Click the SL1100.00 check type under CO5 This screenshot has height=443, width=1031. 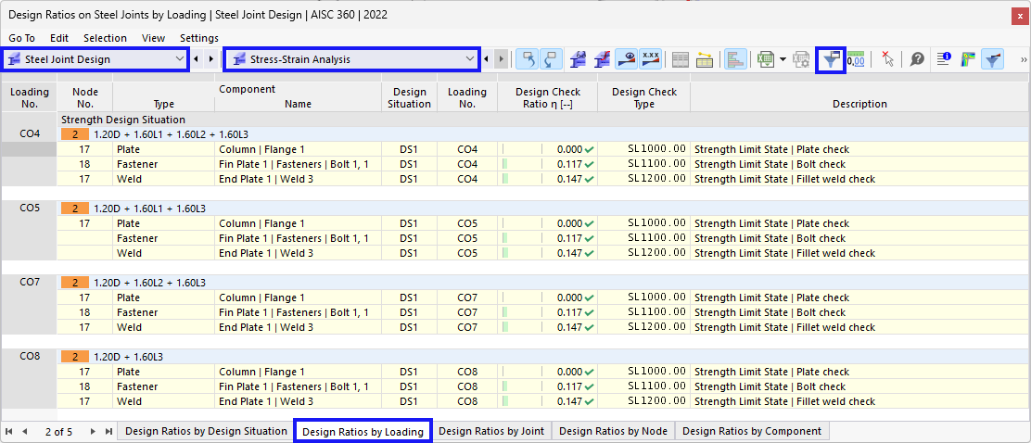[x=656, y=238]
